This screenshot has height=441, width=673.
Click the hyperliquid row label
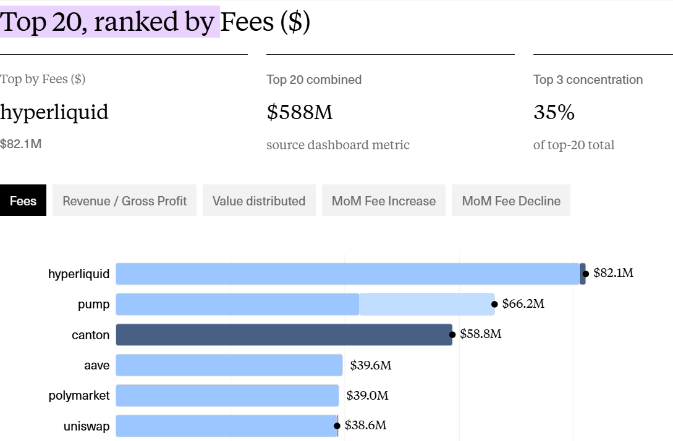79,274
